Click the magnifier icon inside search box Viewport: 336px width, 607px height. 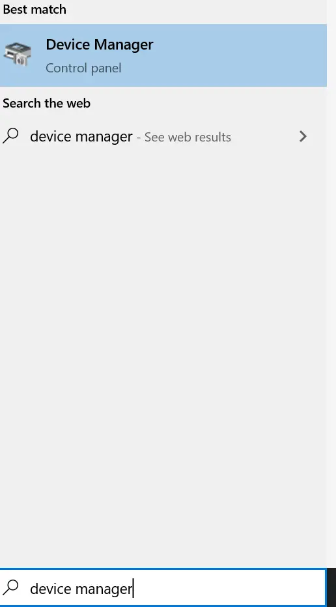[x=10, y=587]
